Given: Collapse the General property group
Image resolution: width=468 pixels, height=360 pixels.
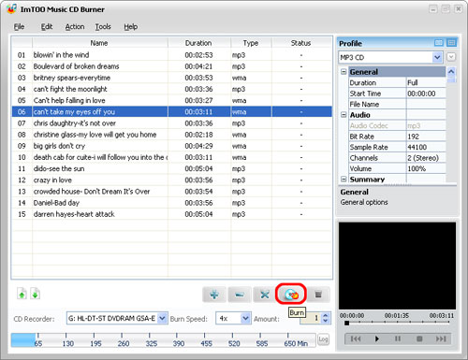Looking at the screenshot, I should (344, 72).
